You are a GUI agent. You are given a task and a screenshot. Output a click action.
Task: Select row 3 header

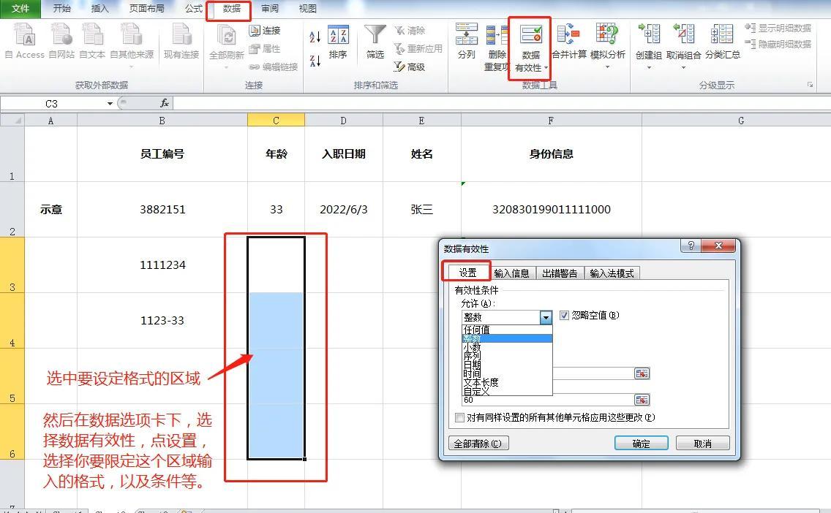coord(12,265)
